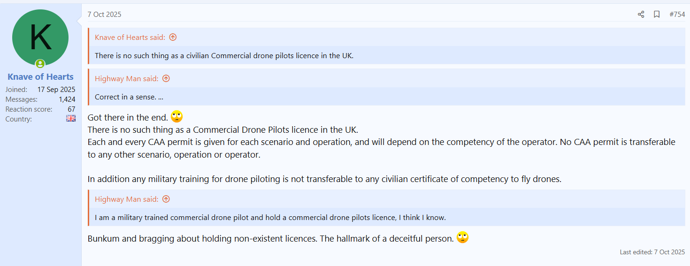The image size is (690, 266).
Task: Expand the 'Correct in a sense. ...' quote
Action: coord(125,97)
